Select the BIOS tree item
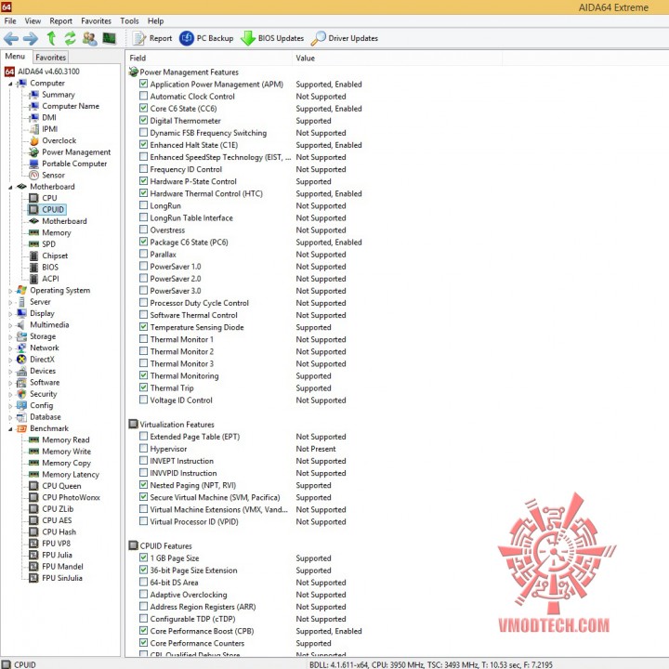Viewport: 669px width, 669px height. (44, 267)
